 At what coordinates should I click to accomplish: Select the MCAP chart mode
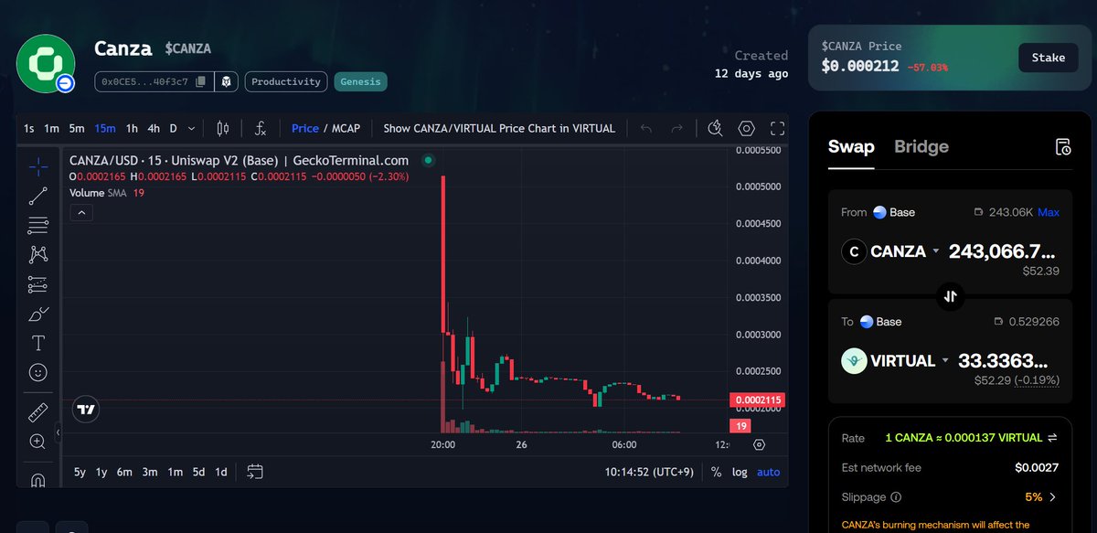(347, 129)
